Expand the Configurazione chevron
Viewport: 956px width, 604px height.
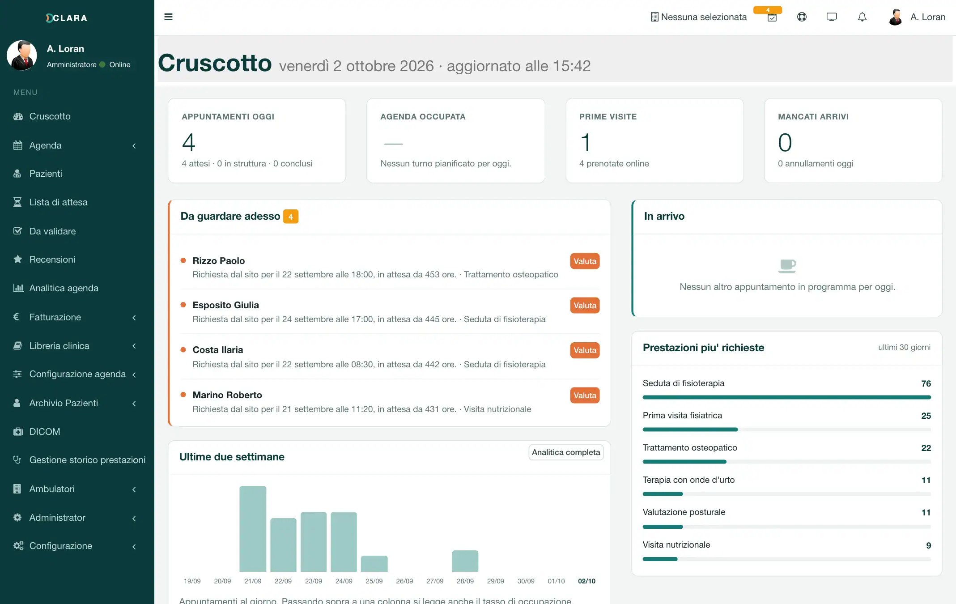point(134,546)
